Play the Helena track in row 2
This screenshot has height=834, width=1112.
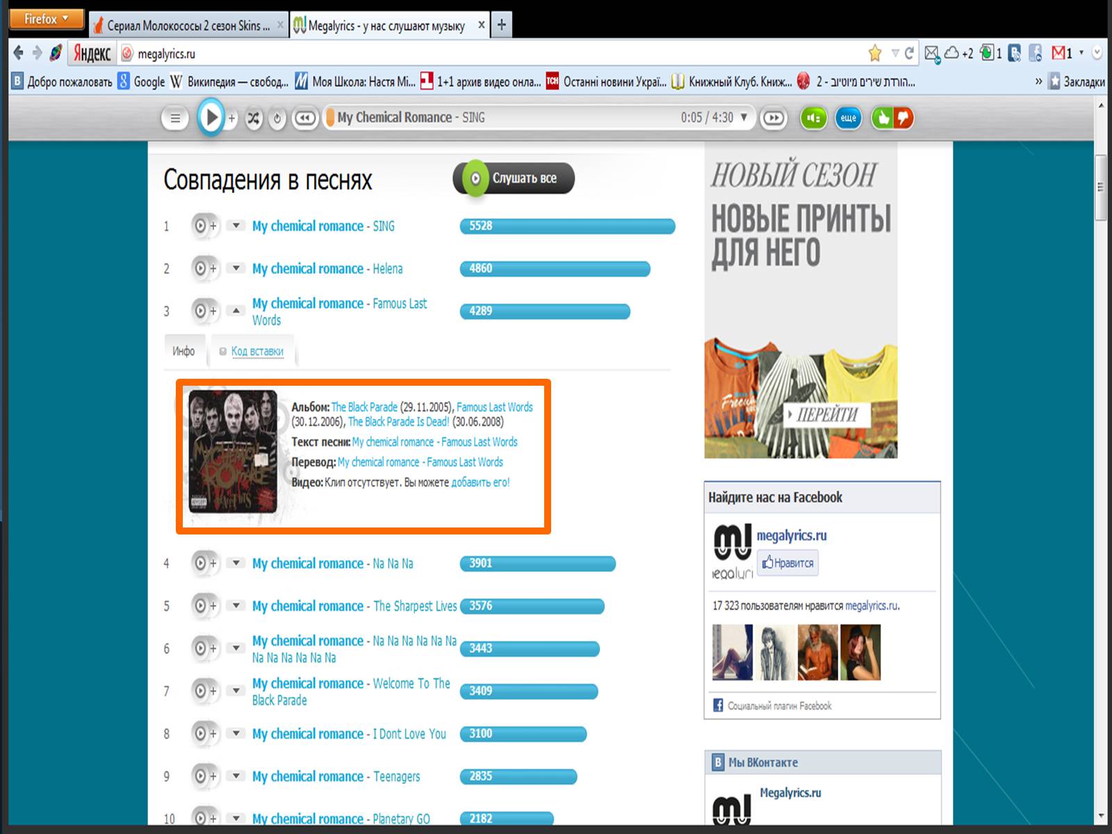(x=200, y=268)
